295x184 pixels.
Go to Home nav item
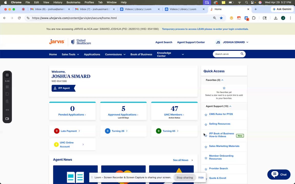coord(53,54)
